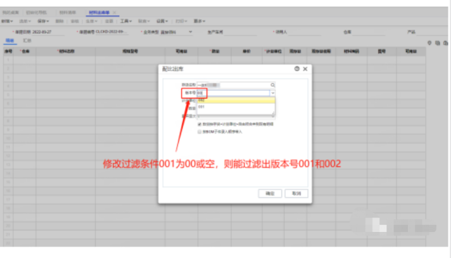Click the 序号 column header

[x=8, y=51]
